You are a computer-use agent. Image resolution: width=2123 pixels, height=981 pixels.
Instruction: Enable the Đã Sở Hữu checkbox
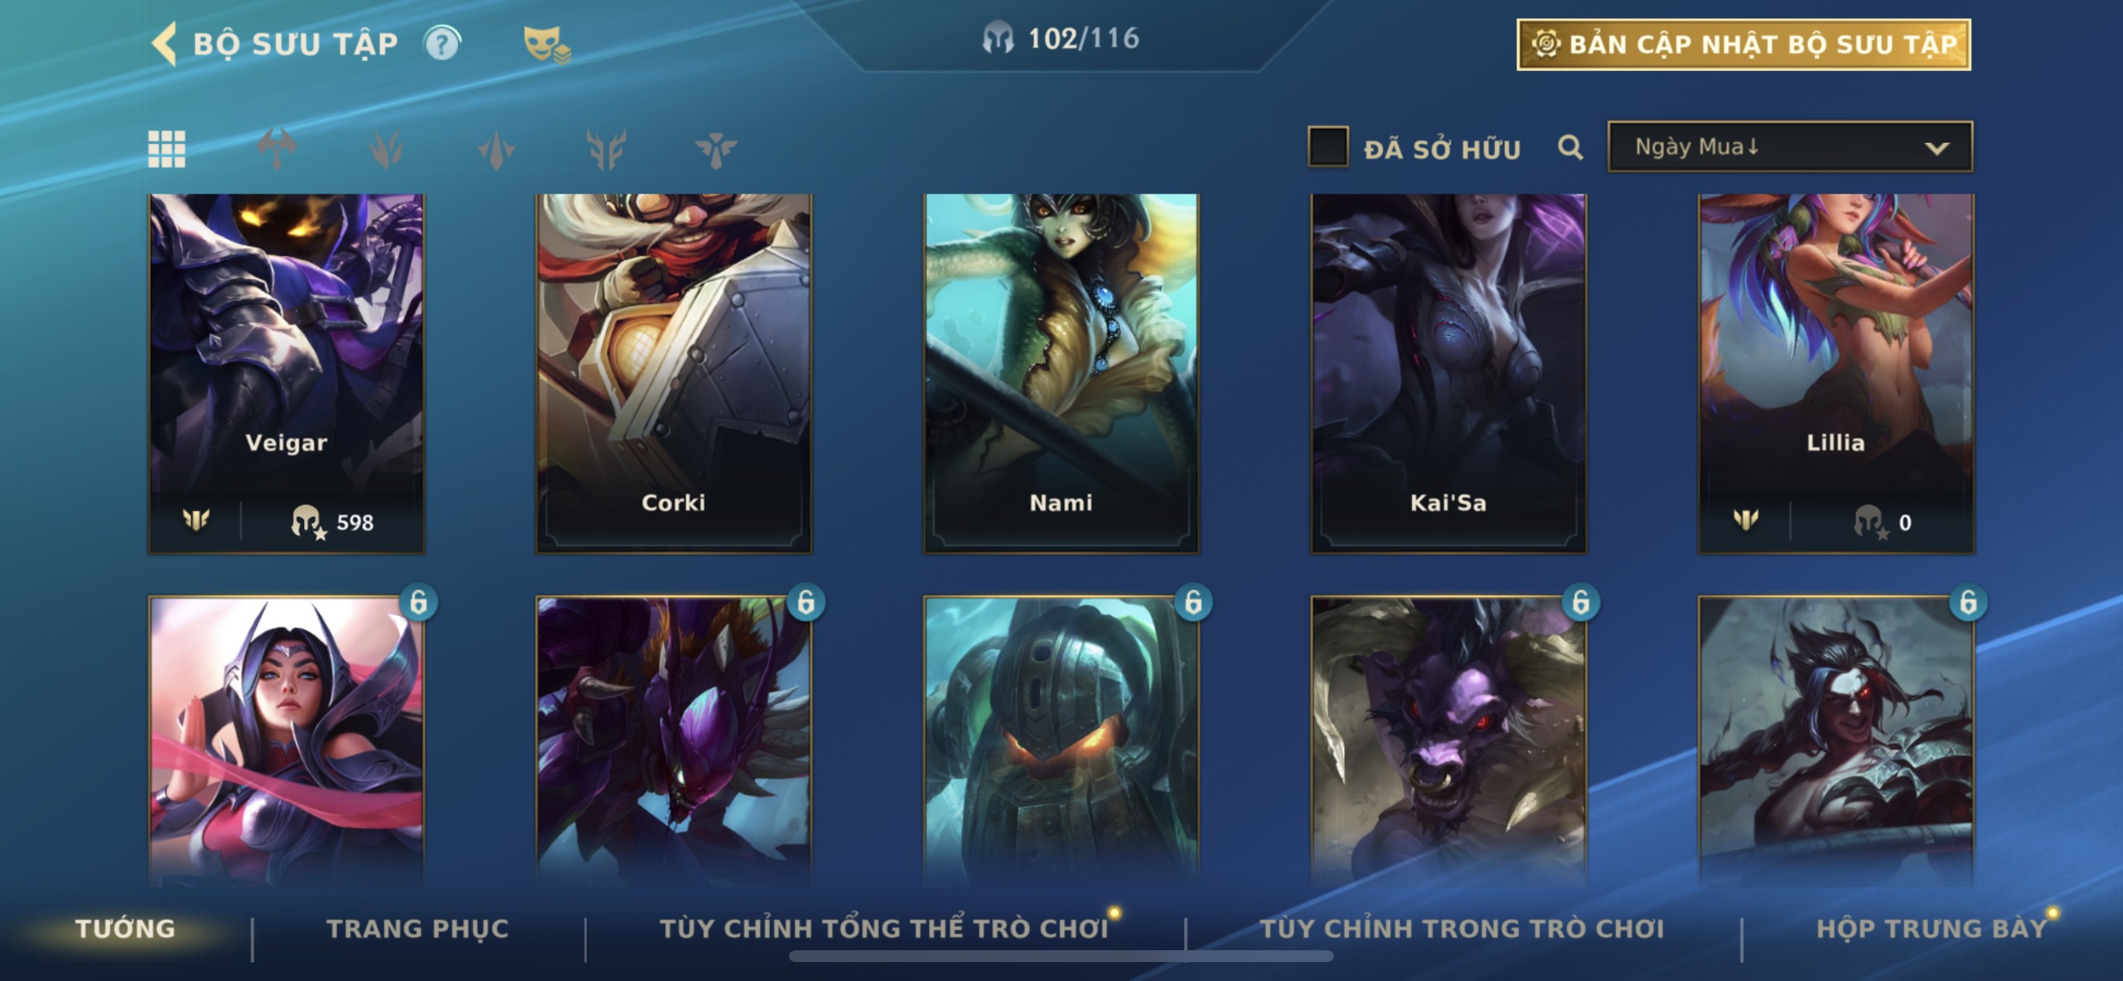click(x=1328, y=147)
